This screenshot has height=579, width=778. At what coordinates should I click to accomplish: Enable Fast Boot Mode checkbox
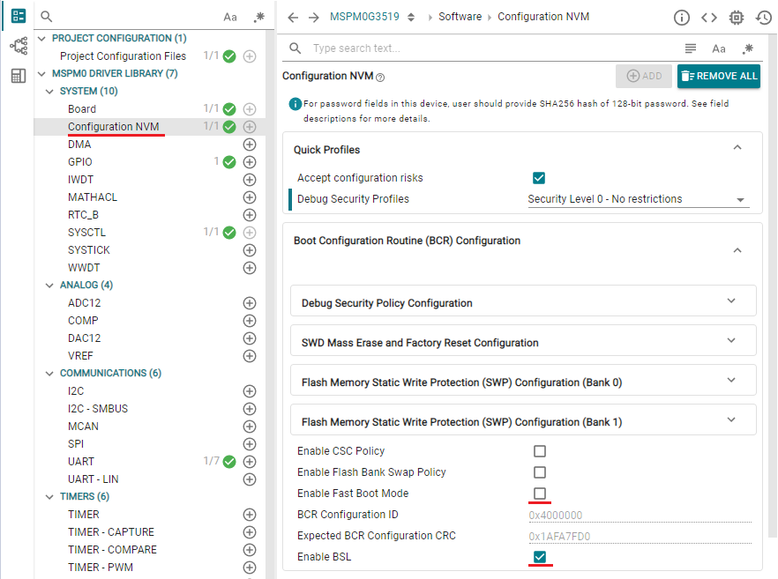click(540, 494)
